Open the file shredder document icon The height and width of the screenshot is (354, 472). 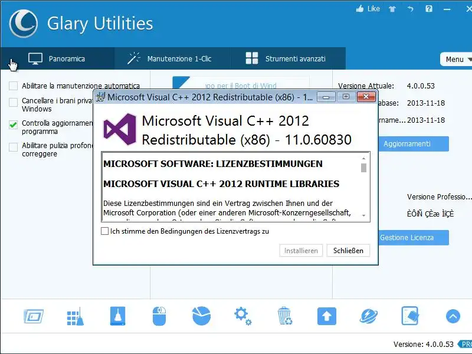(410, 316)
